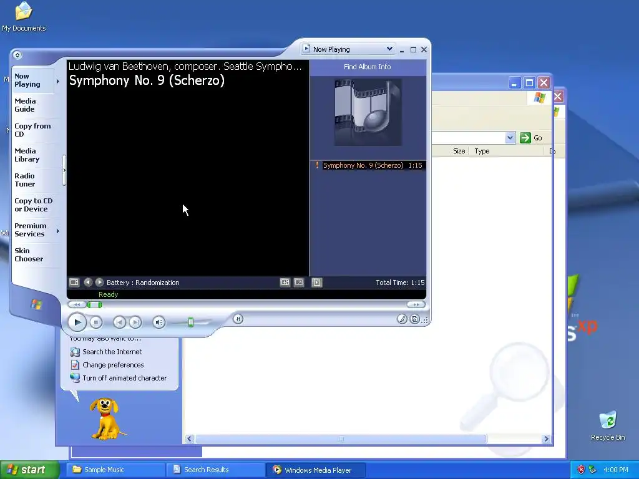Mute the Media Player audio
Screen dimensions: 639x479
[159, 322]
